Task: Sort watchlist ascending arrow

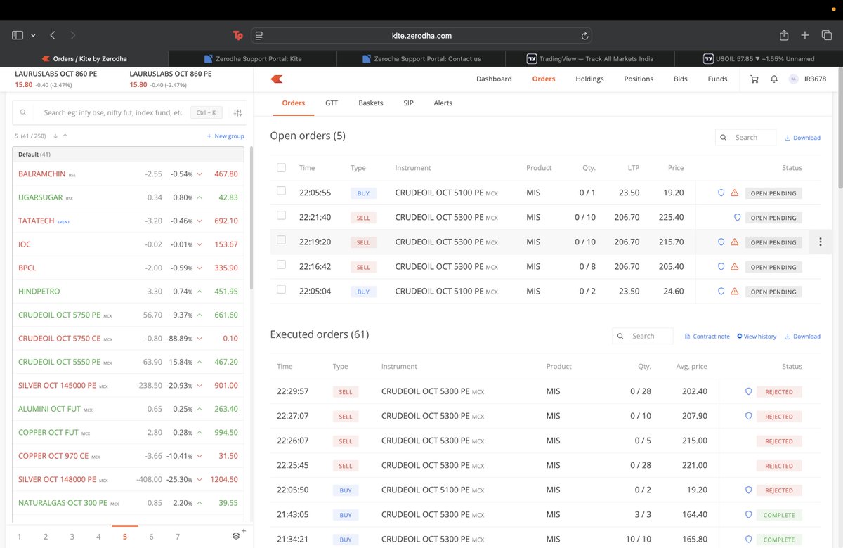Action: 65,136
